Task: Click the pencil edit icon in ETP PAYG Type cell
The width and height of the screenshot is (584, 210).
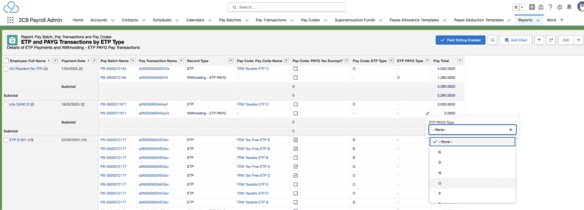Action: point(428,113)
